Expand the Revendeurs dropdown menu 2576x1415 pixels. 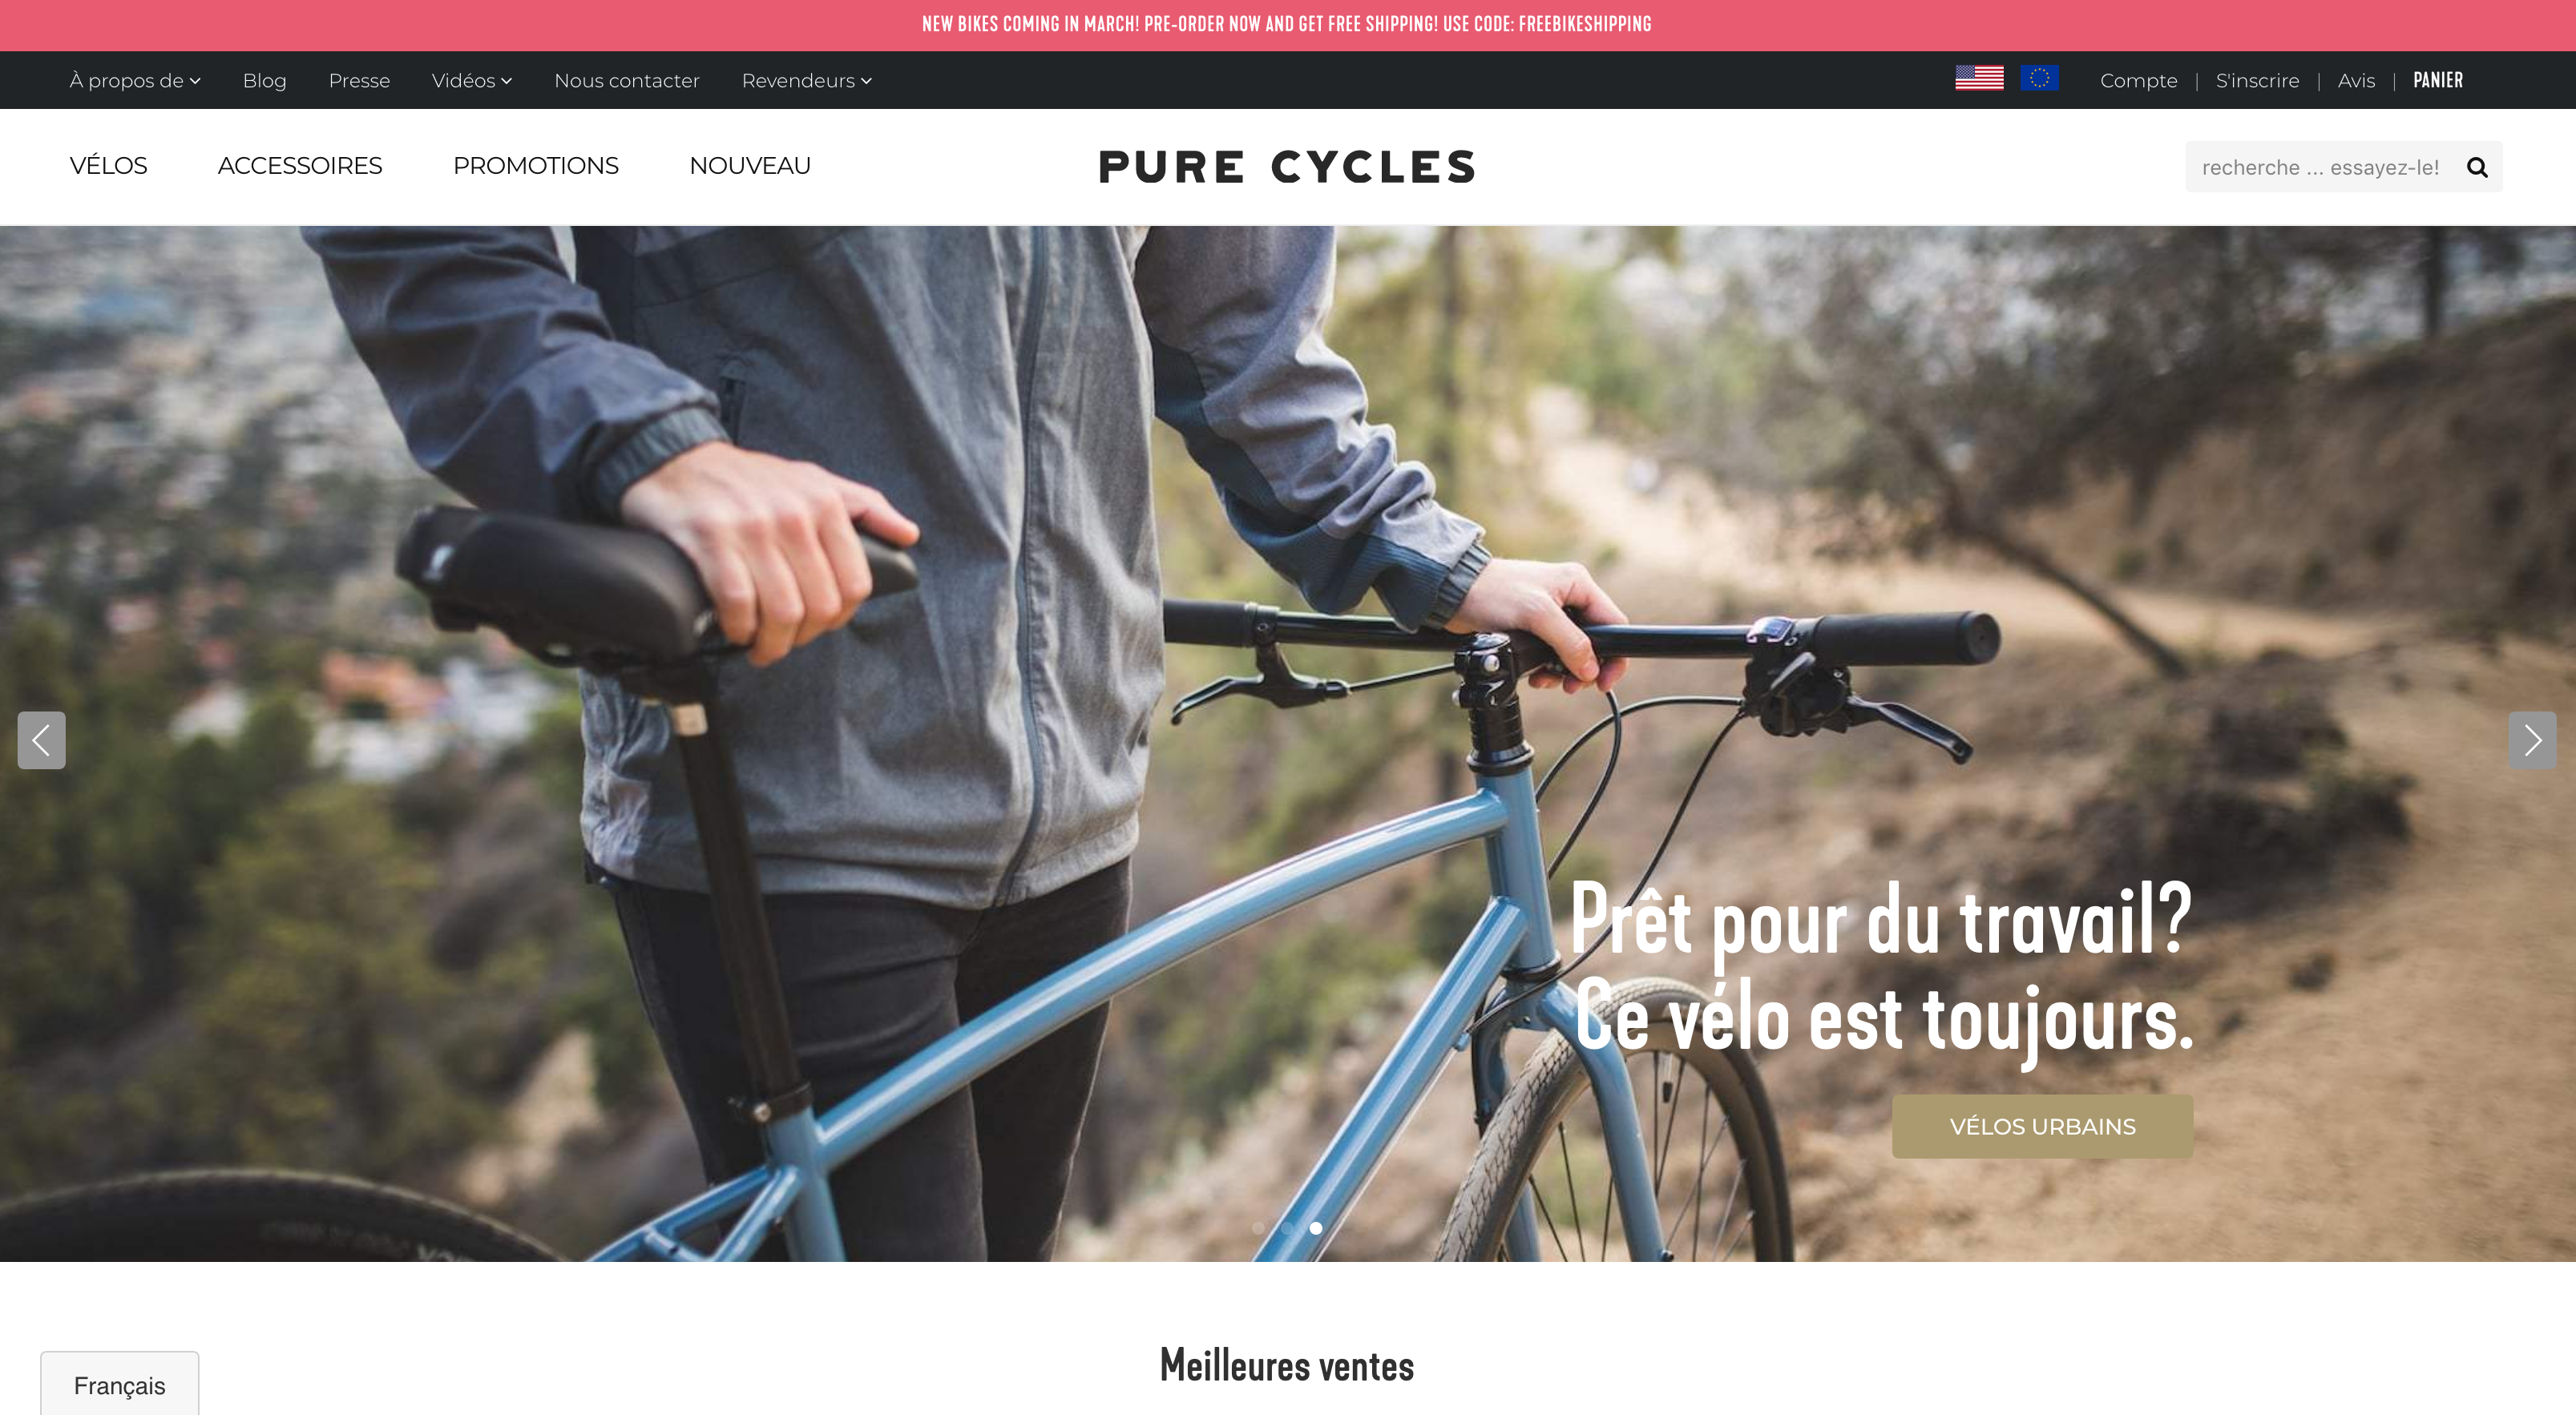(807, 80)
